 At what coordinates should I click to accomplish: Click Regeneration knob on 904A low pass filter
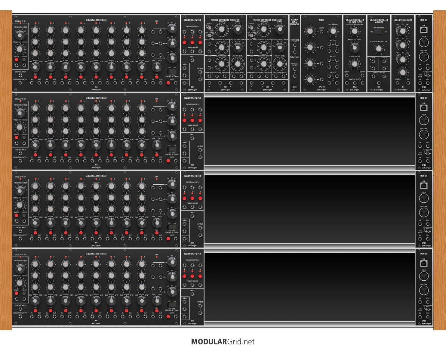click(355, 64)
